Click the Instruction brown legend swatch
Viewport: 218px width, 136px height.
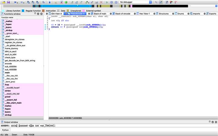tap(43, 11)
